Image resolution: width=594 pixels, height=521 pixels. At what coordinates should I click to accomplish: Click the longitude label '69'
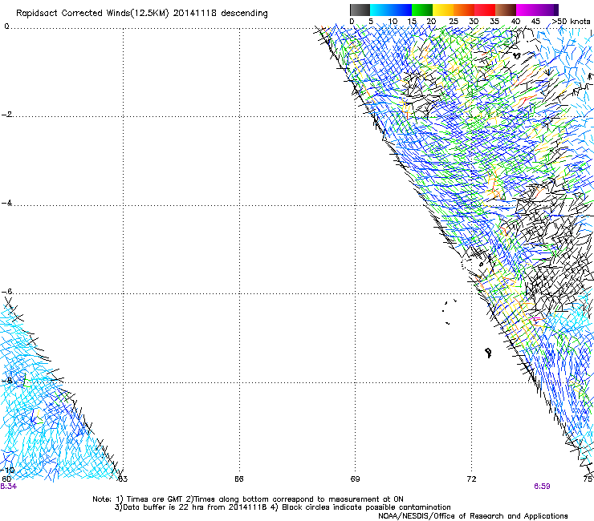[355, 479]
